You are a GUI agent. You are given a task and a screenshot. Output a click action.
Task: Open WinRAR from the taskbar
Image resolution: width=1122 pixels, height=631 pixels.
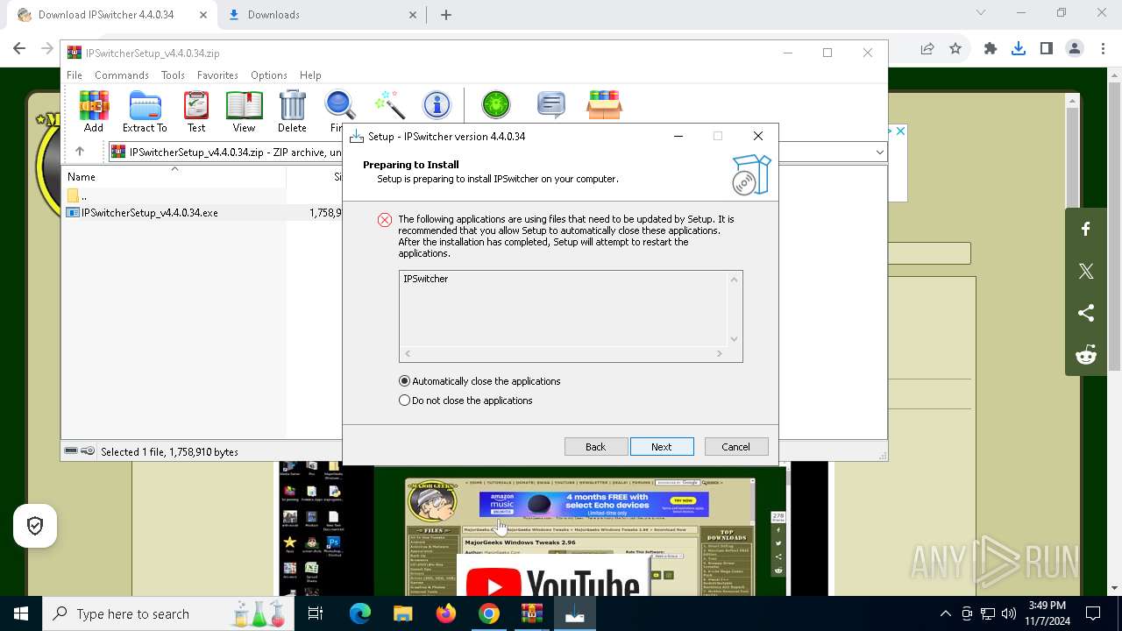point(531,613)
